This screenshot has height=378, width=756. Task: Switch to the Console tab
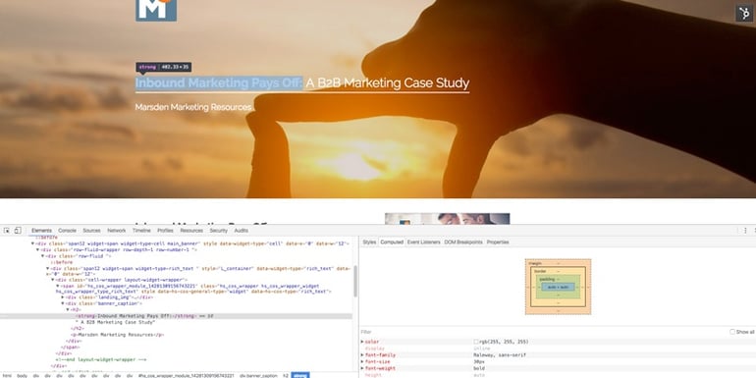(67, 231)
